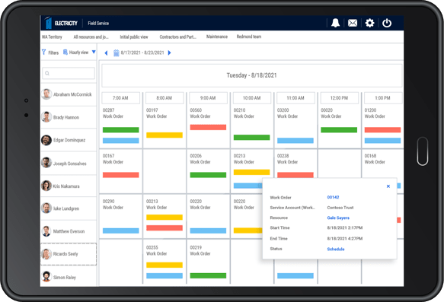This screenshot has height=302, width=444.
Task: Click start time 8/18/2021 2:17PM
Action: tap(345, 227)
